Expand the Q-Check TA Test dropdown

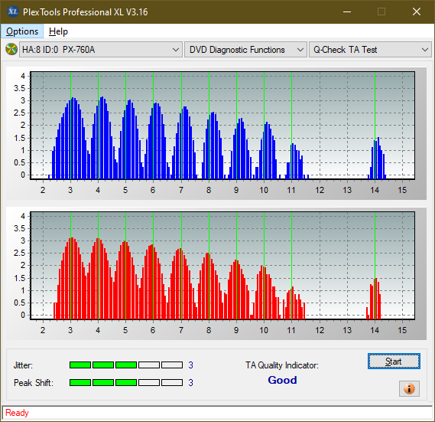370,50
